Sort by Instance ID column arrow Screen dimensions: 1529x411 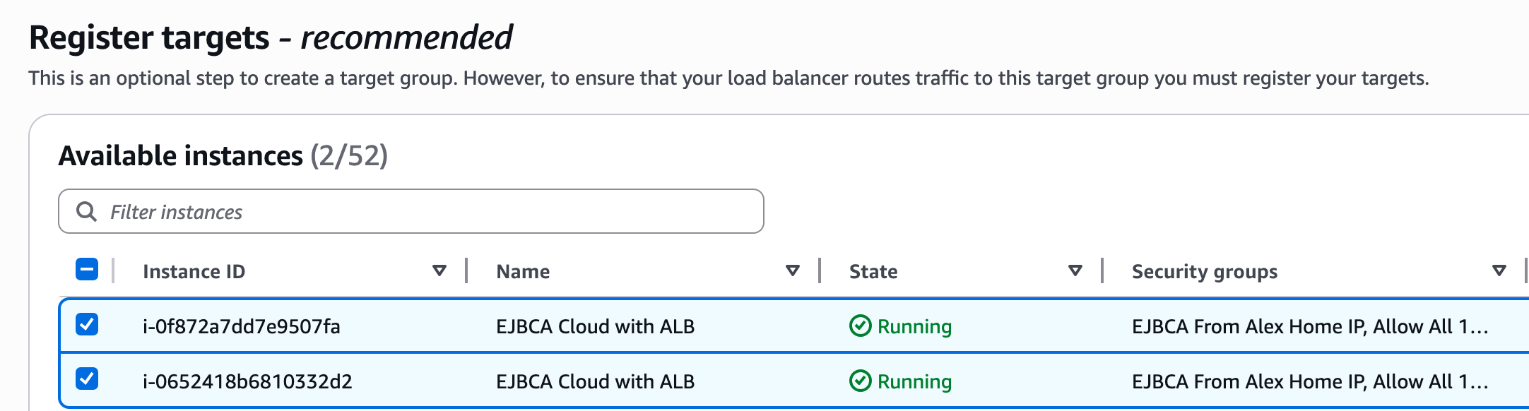pyautogui.click(x=439, y=271)
